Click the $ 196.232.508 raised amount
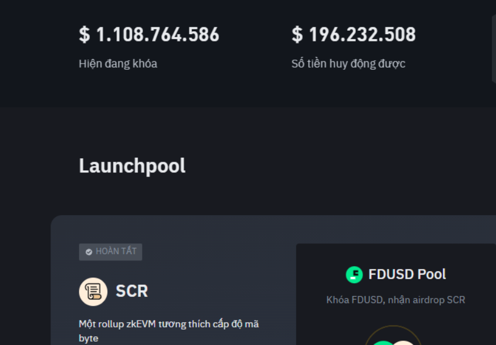Image resolution: width=496 pixels, height=345 pixels. coord(354,35)
